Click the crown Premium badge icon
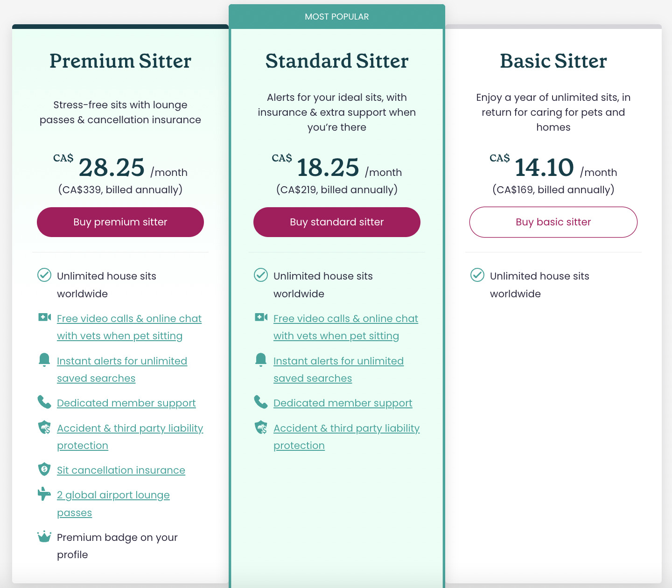Viewport: 672px width, 588px height. [44, 536]
